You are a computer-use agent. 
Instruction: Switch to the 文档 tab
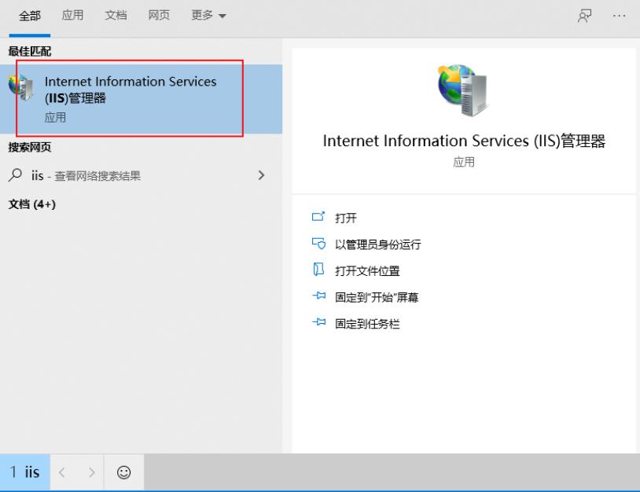(x=116, y=16)
